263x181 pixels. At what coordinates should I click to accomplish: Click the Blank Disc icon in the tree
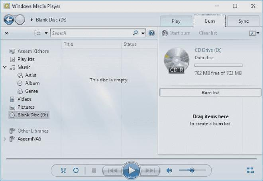tap(12, 115)
